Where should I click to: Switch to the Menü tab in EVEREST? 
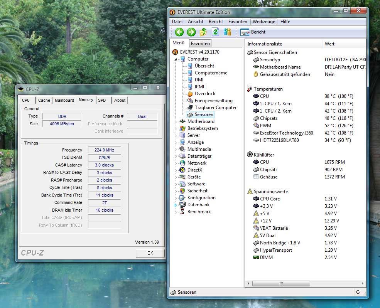tap(179, 43)
